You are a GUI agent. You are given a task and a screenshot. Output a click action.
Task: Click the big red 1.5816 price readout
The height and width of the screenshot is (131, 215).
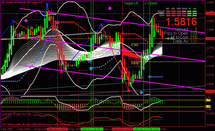pyautogui.click(x=181, y=22)
